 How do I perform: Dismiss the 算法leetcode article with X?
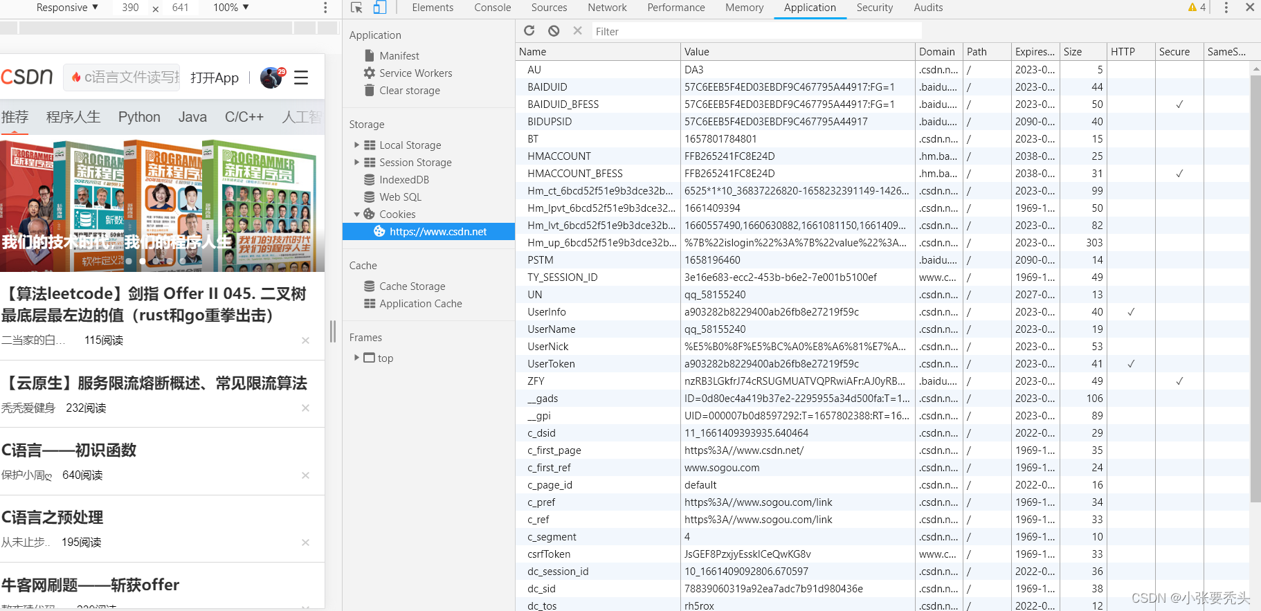point(305,340)
